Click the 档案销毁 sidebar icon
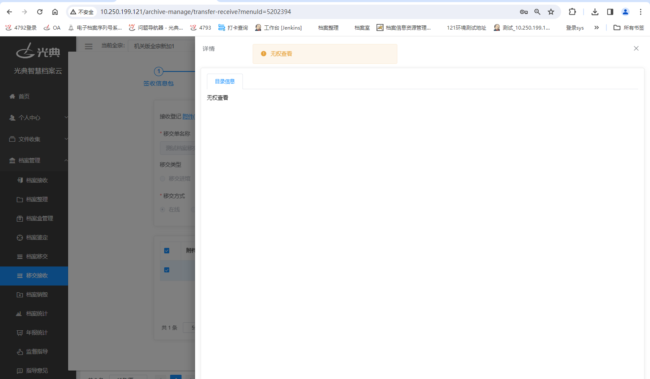Image resolution: width=650 pixels, height=379 pixels. pos(20,294)
